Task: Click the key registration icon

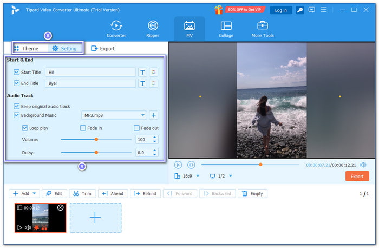Action: point(300,10)
